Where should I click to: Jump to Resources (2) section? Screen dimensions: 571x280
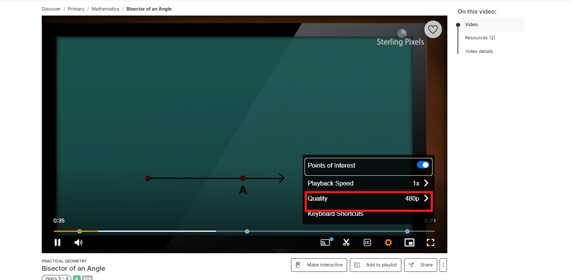(480, 38)
